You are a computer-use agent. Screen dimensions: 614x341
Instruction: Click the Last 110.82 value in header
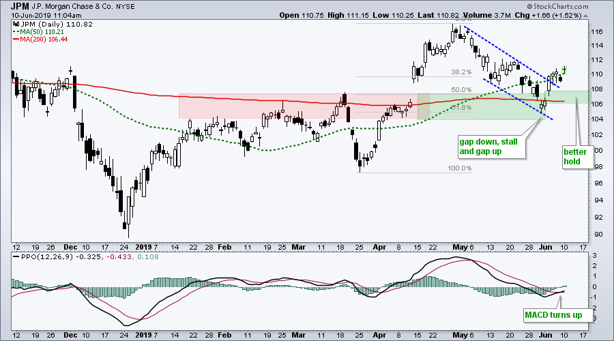[438, 15]
